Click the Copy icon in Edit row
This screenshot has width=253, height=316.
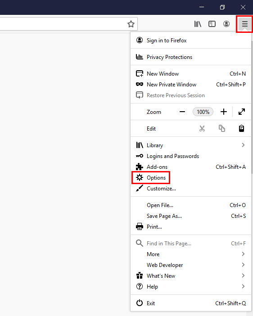click(x=222, y=128)
